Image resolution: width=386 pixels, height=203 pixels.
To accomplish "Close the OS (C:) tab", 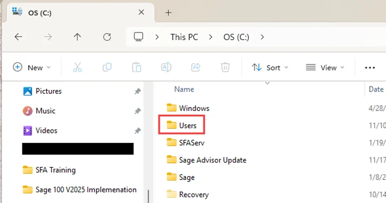I will [141, 12].
